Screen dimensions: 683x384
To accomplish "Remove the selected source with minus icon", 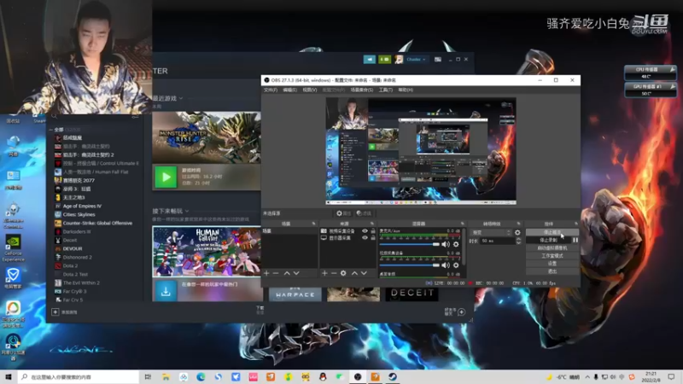I will (x=334, y=273).
